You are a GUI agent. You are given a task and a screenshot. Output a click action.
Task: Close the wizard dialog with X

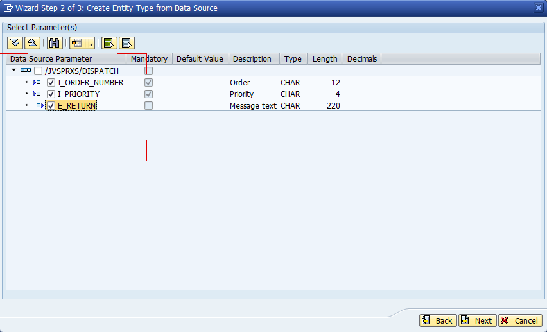pos(539,8)
